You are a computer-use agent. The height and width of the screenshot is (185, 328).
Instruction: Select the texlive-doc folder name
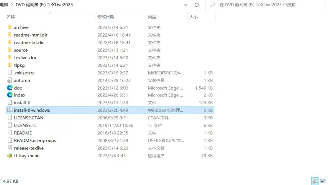tap(25, 58)
